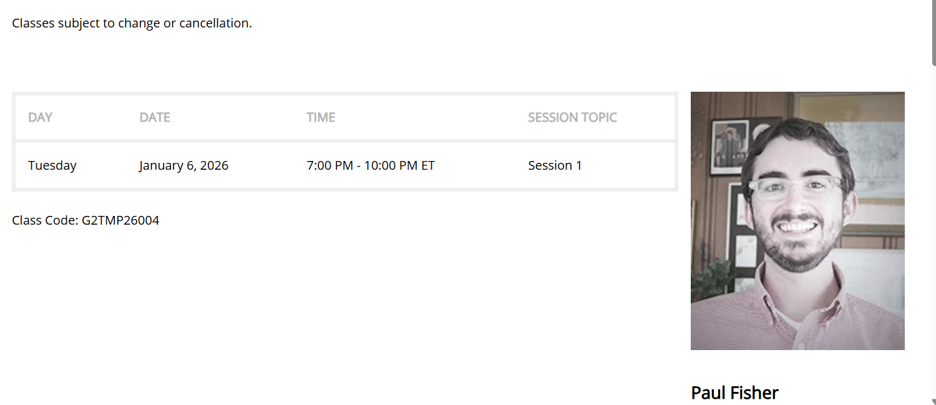Open the Paul Fisher name heading

coord(734,393)
